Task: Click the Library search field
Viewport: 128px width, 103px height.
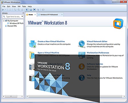Action: (13, 17)
